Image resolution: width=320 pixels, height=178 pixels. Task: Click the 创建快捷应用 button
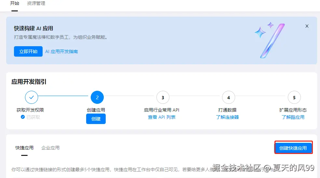pyautogui.click(x=293, y=148)
